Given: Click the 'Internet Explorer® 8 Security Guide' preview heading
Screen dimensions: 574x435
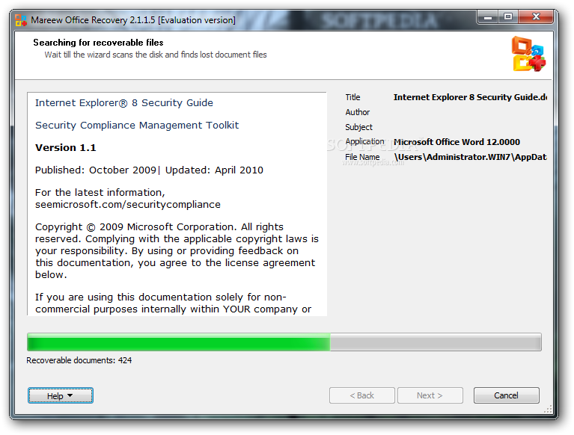Looking at the screenshot, I should click(124, 103).
